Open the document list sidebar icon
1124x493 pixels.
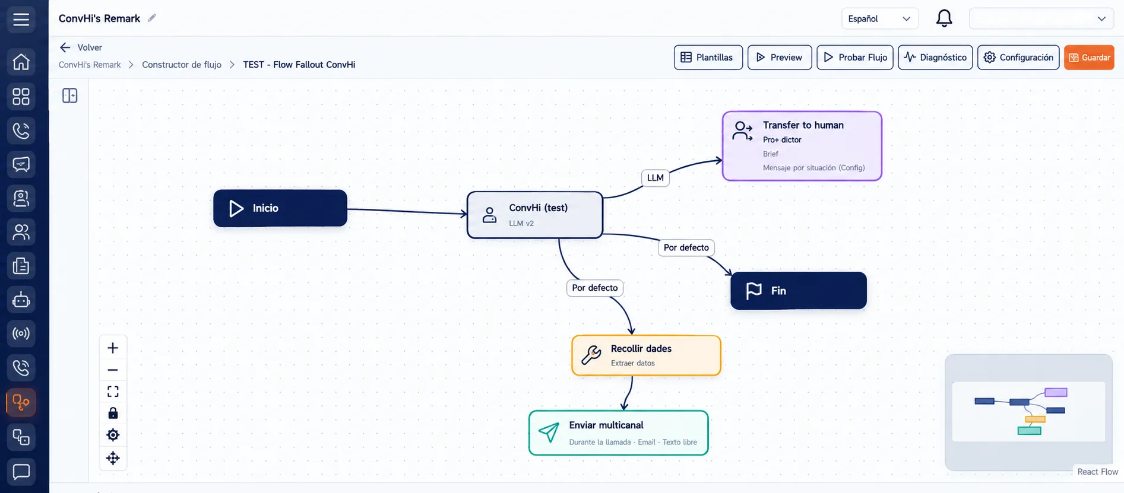(x=21, y=266)
